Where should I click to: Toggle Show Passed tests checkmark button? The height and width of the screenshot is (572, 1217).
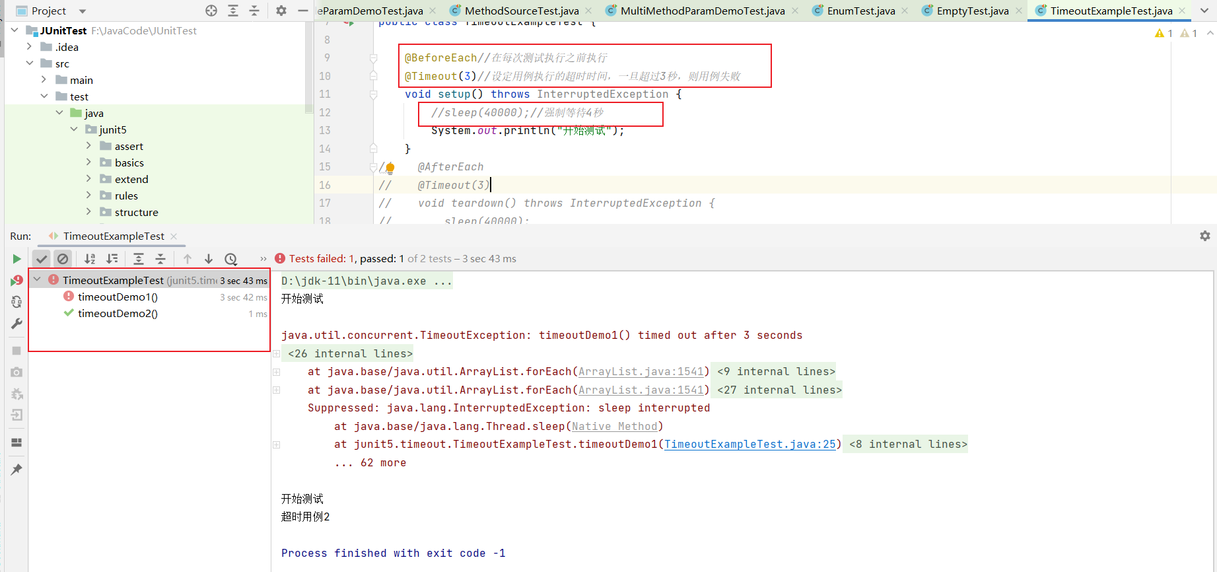click(42, 259)
